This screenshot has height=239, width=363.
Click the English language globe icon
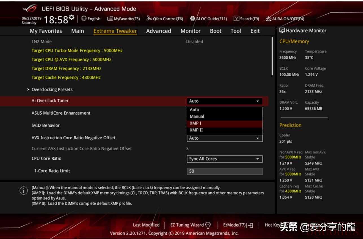[x=84, y=19]
